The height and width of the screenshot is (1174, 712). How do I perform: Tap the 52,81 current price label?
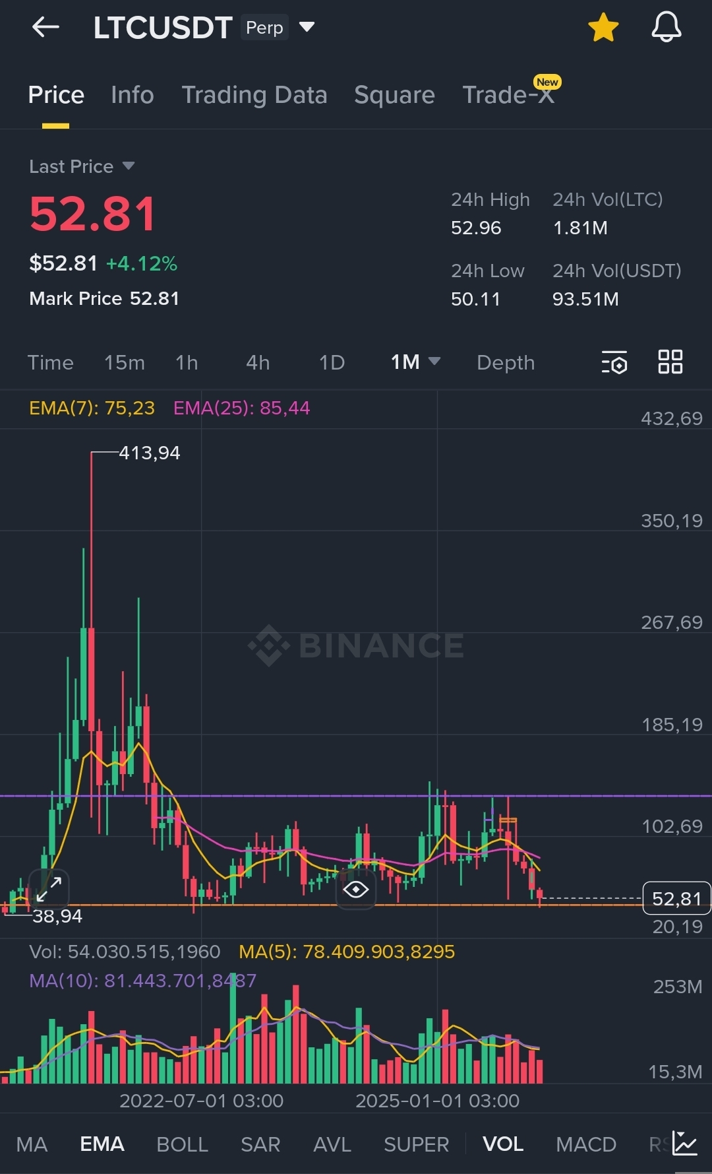[676, 898]
